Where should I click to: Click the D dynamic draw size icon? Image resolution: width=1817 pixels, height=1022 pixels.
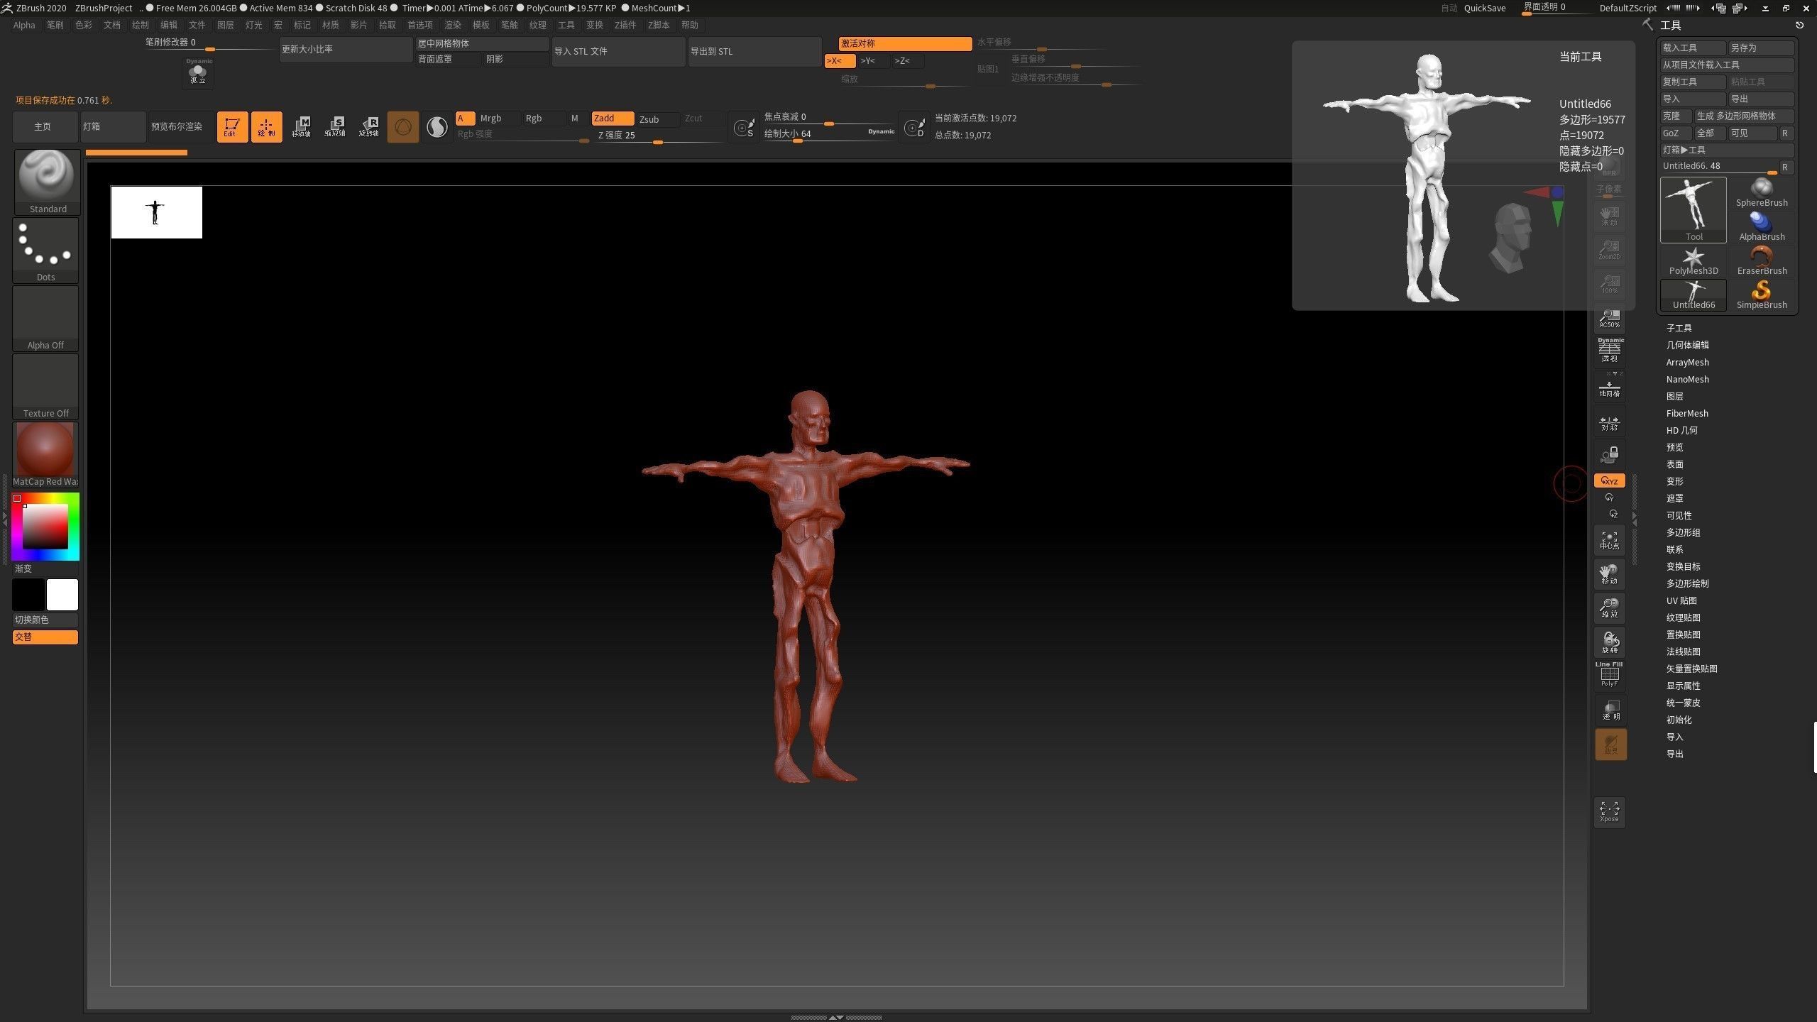click(914, 128)
